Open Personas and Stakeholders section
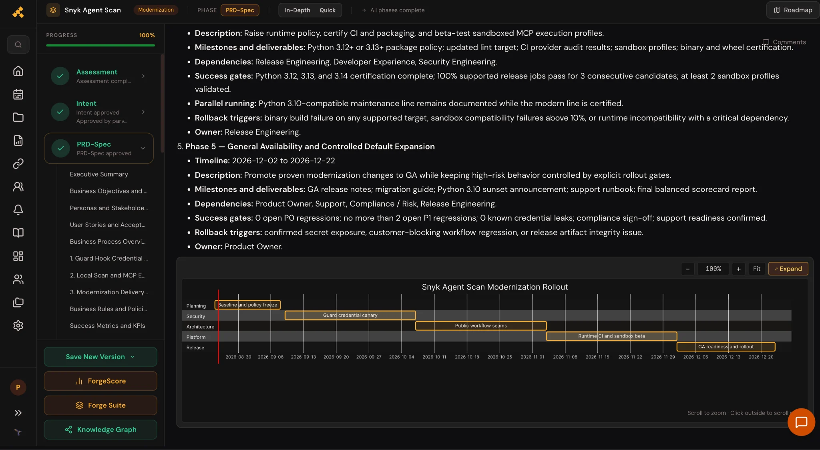 tap(109, 208)
